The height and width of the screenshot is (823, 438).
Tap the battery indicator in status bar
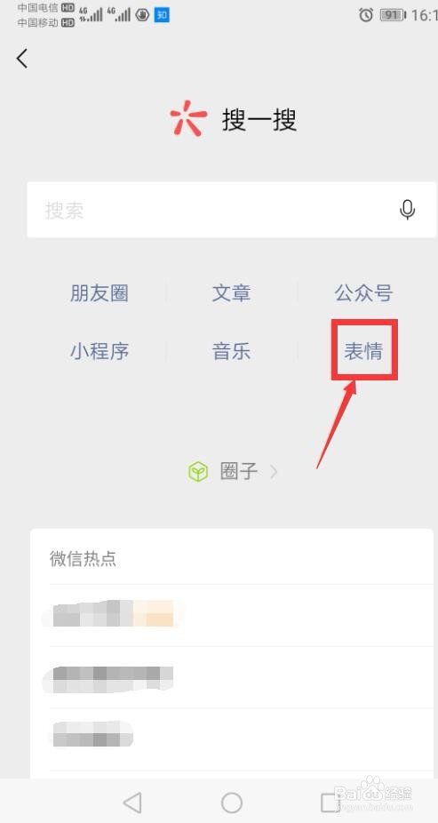pyautogui.click(x=392, y=15)
